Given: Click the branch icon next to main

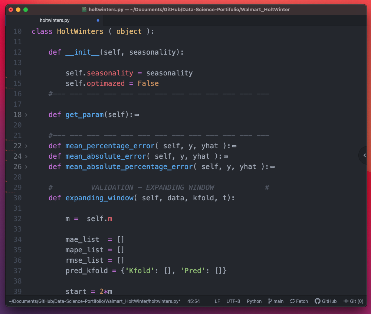Looking at the screenshot, I should tap(269, 301).
